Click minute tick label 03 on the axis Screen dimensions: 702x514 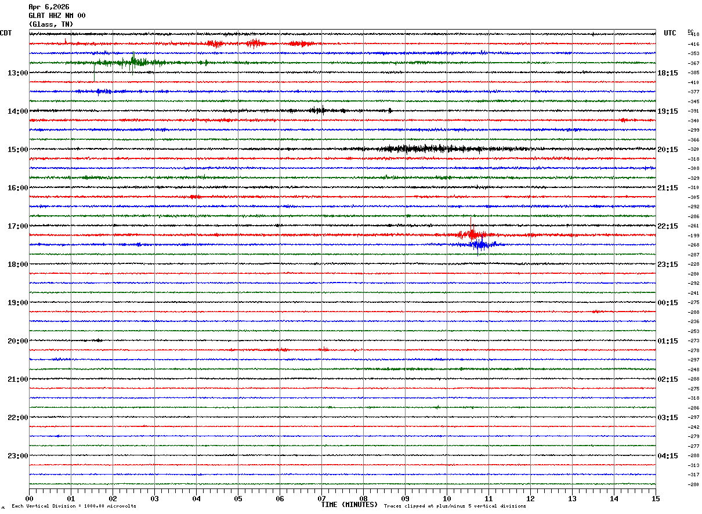[154, 498]
